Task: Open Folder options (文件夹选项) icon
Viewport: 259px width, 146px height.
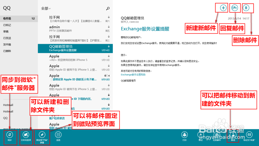Action: [x=26, y=135]
